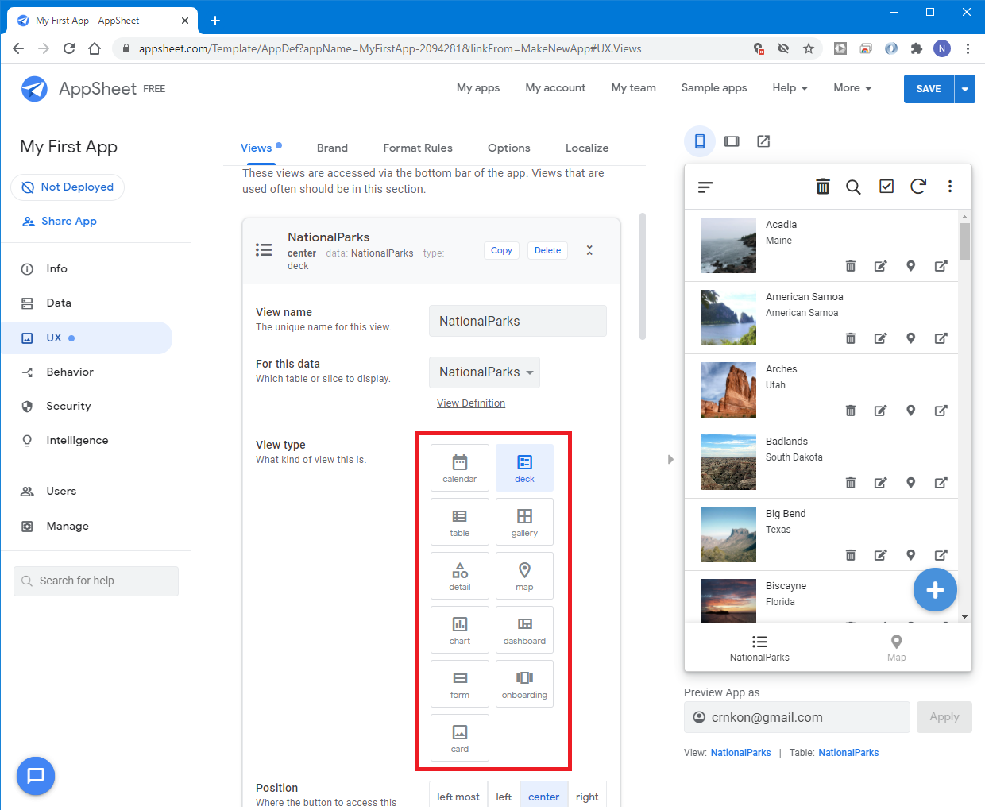
Task: Open the View Definition link
Action: click(471, 403)
